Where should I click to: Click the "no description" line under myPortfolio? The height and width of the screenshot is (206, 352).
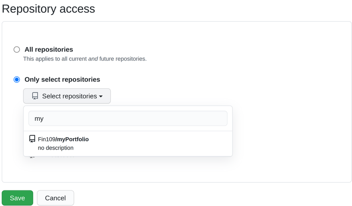(x=56, y=148)
